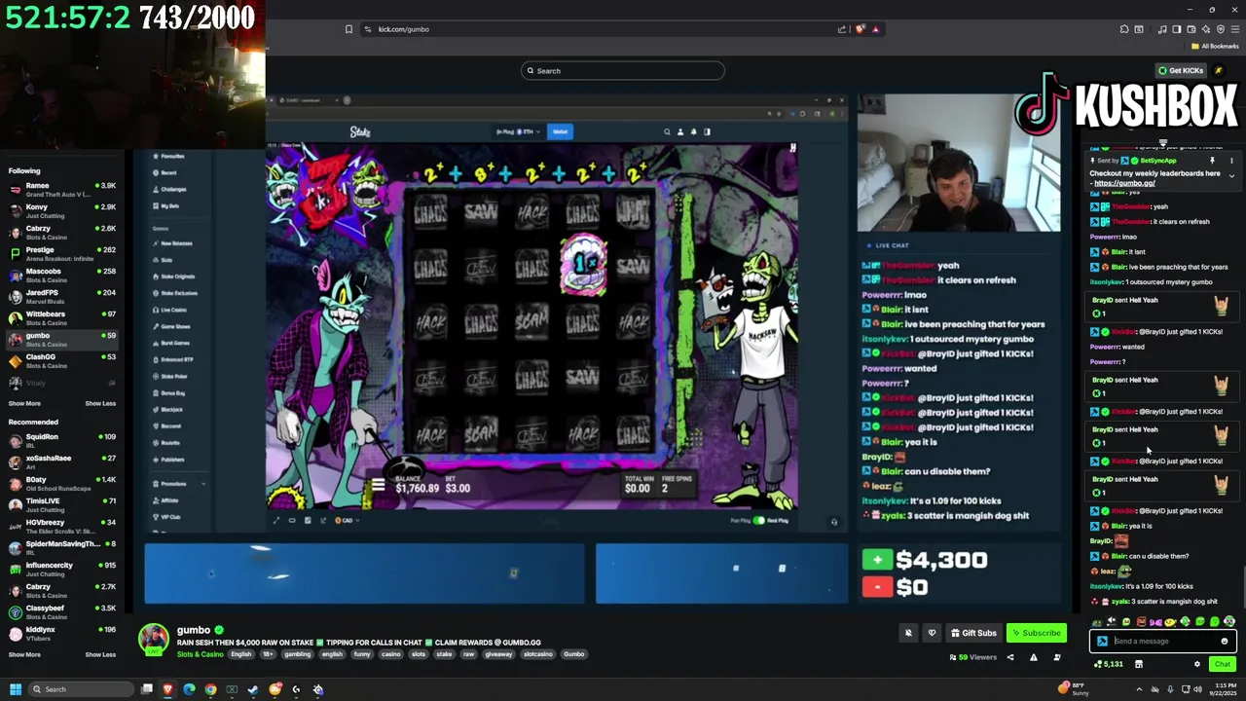Toggle follow with the heart button
Image resolution: width=1246 pixels, height=701 pixels.
(x=932, y=633)
